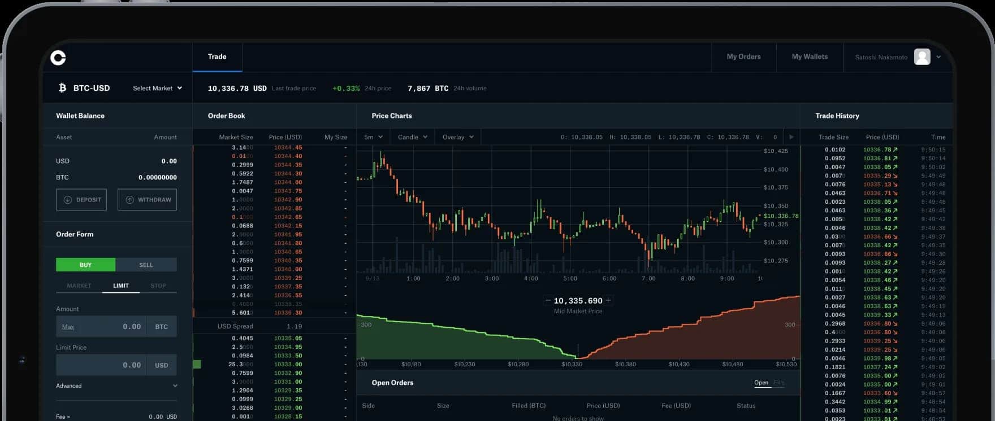Open the Select Market dropdown
This screenshot has height=421, width=995.
[157, 88]
